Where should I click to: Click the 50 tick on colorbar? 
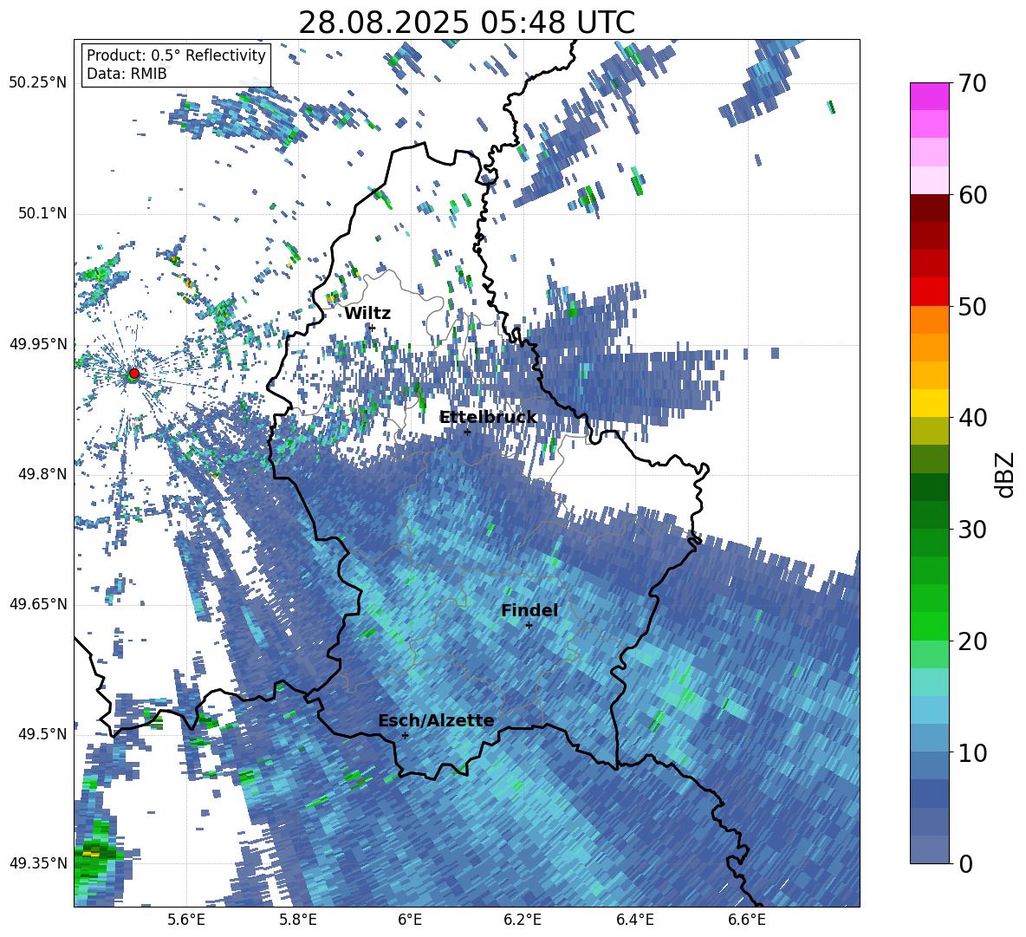972,306
